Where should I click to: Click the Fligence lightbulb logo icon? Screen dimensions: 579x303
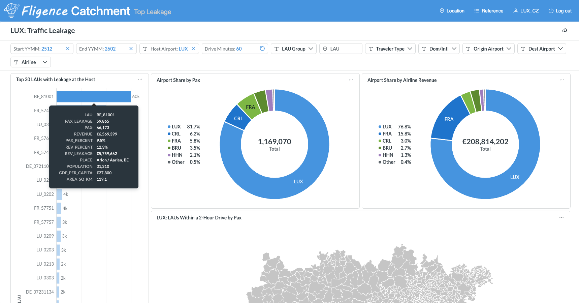11,10
